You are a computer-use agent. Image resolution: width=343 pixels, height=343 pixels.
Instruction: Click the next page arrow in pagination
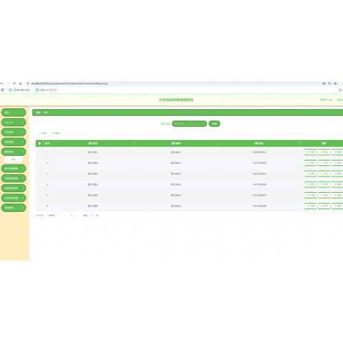pyautogui.click(x=78, y=215)
